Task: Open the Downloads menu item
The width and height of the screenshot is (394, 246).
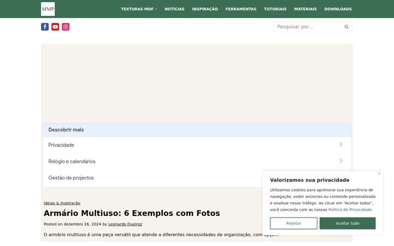Action: pos(338,9)
